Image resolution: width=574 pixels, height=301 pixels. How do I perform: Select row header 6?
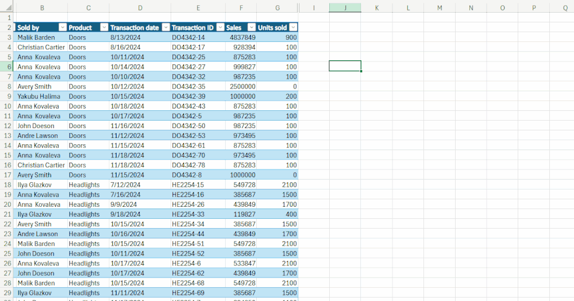point(7,67)
